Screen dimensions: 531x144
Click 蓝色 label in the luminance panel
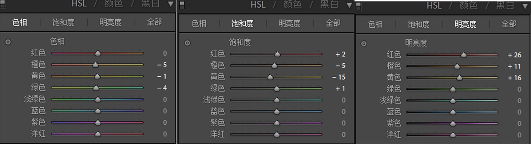394,112
